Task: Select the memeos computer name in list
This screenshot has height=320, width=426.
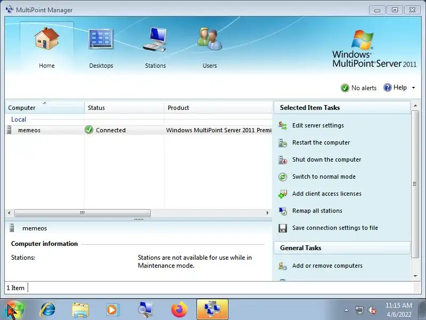Action: (29, 130)
